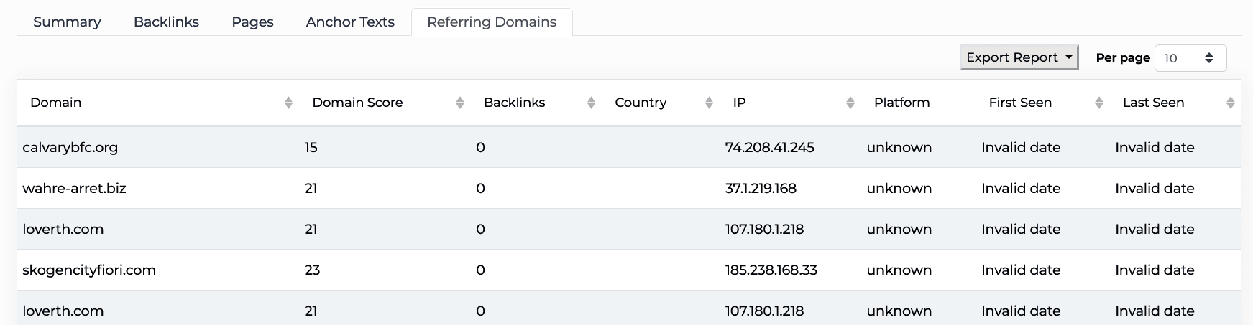This screenshot has width=1253, height=325.
Task: Switch to the Summary tab
Action: click(x=67, y=22)
